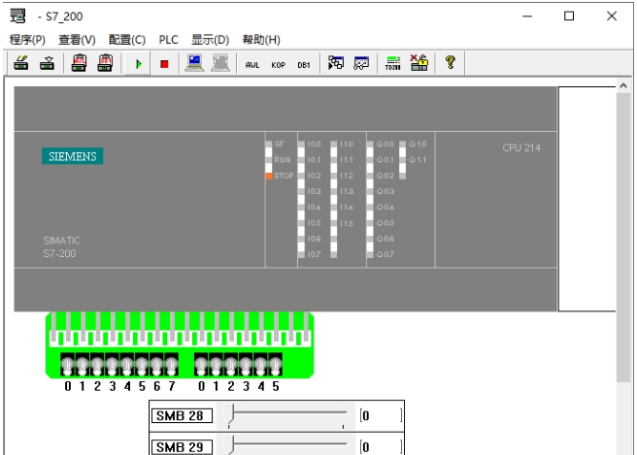This screenshot has width=637, height=455.
Task: Start PLC with green Run arrow
Action: [x=138, y=64]
